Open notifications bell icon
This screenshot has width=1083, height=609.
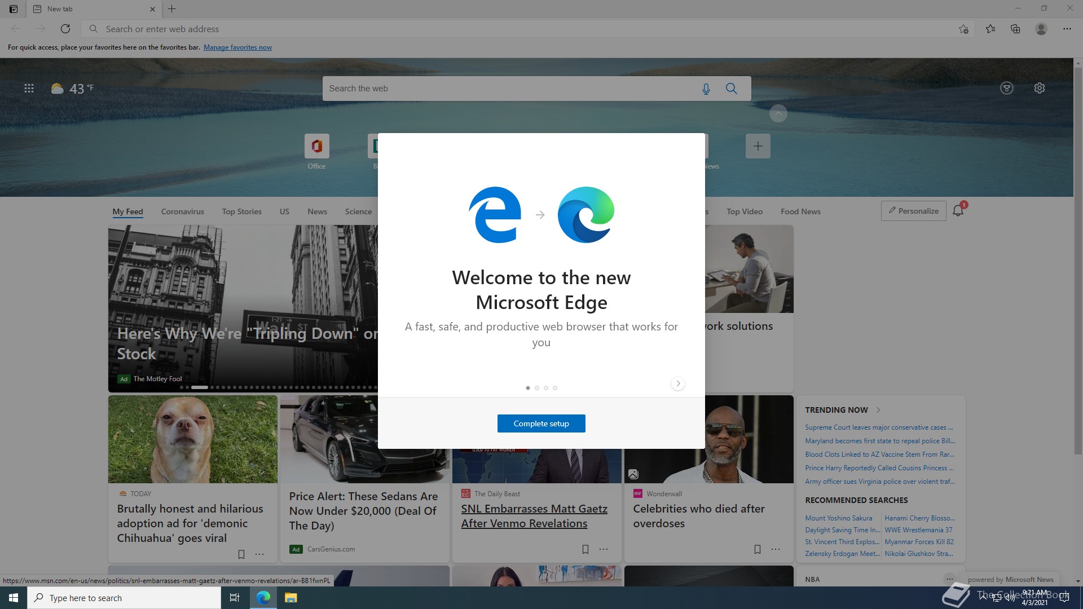tap(958, 211)
